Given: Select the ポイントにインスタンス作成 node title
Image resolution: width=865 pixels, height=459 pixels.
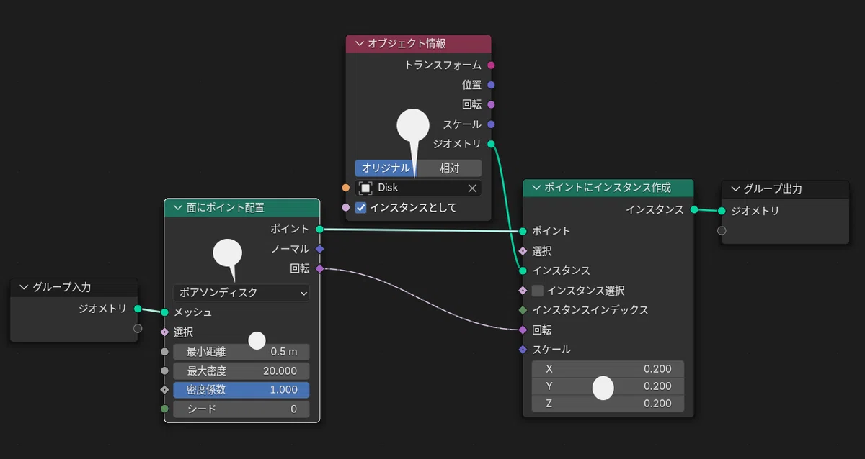Looking at the screenshot, I should [x=608, y=188].
